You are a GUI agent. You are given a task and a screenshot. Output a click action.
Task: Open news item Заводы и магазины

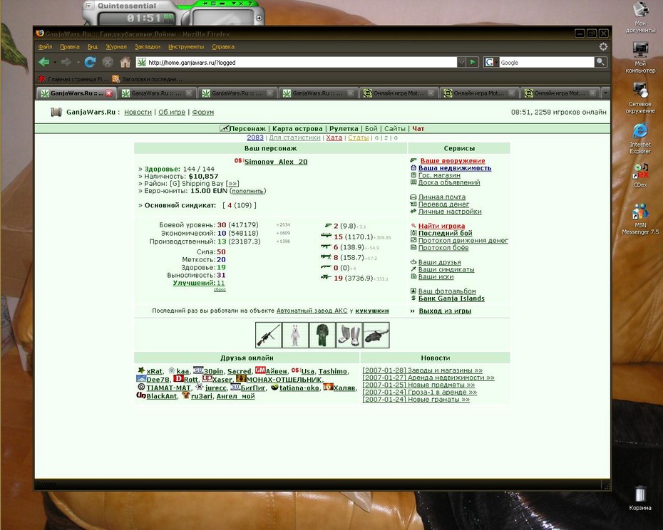pyautogui.click(x=422, y=370)
